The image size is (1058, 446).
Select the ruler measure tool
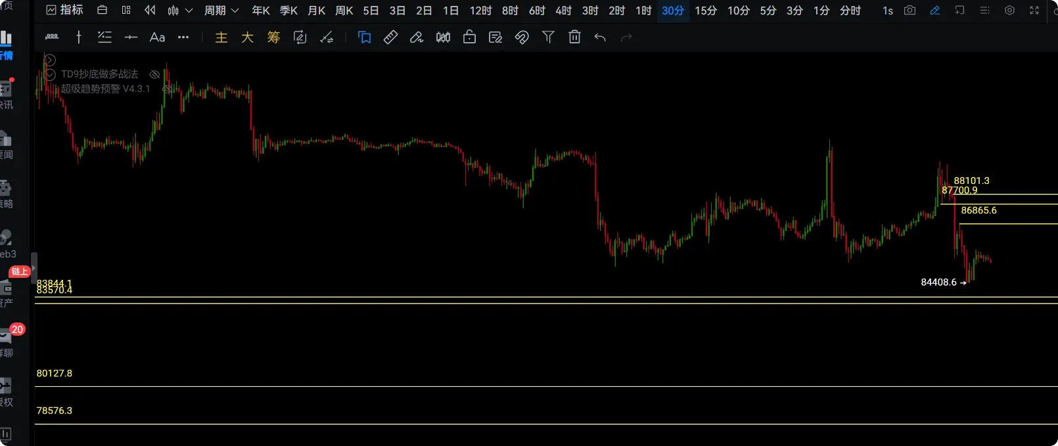tap(390, 37)
